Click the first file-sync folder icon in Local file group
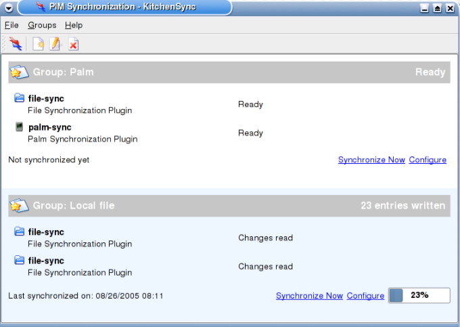460x327 pixels. [19, 232]
